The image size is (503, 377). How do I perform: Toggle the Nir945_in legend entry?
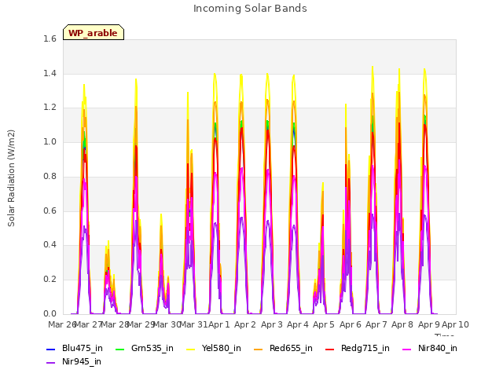point(74,362)
